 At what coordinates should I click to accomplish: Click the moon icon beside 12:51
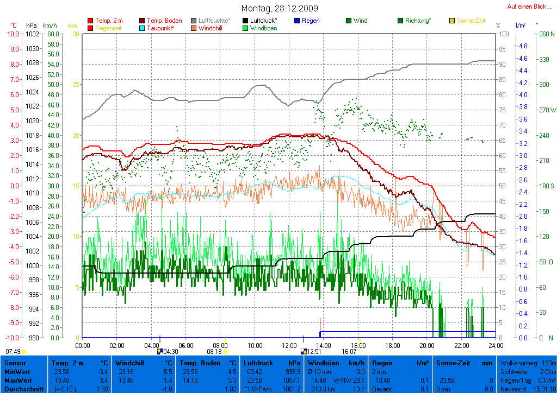[x=304, y=351]
